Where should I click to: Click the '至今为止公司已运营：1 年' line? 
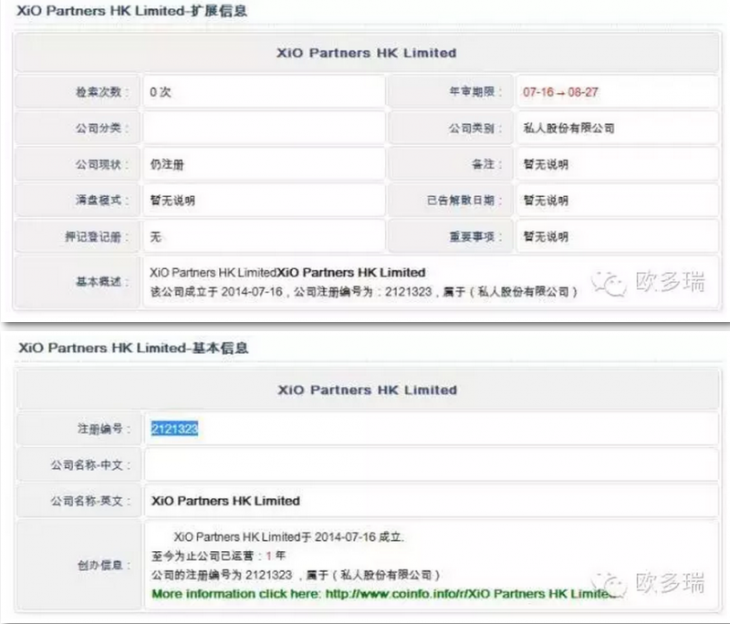pos(218,556)
